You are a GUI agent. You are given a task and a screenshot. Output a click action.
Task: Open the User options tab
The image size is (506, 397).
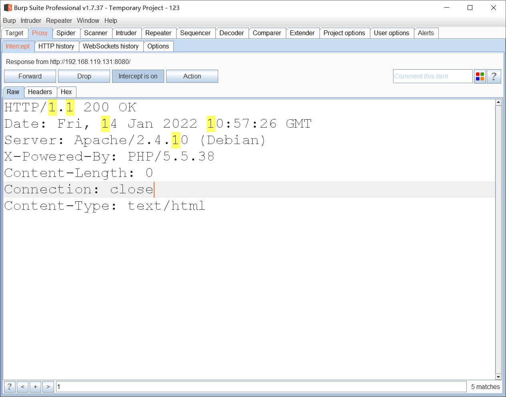(x=392, y=33)
